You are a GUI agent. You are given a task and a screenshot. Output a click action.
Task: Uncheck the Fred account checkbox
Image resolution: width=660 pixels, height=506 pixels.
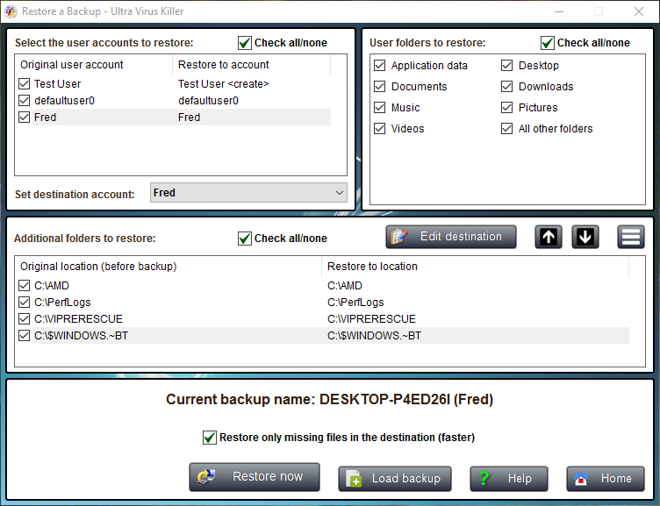(25, 117)
